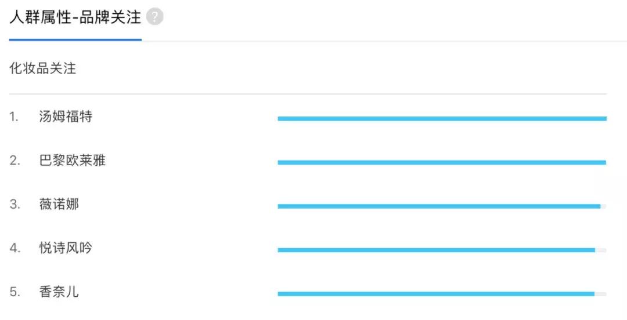627x320 pixels.
Task: Click the question mark help icon
Action: tap(154, 17)
